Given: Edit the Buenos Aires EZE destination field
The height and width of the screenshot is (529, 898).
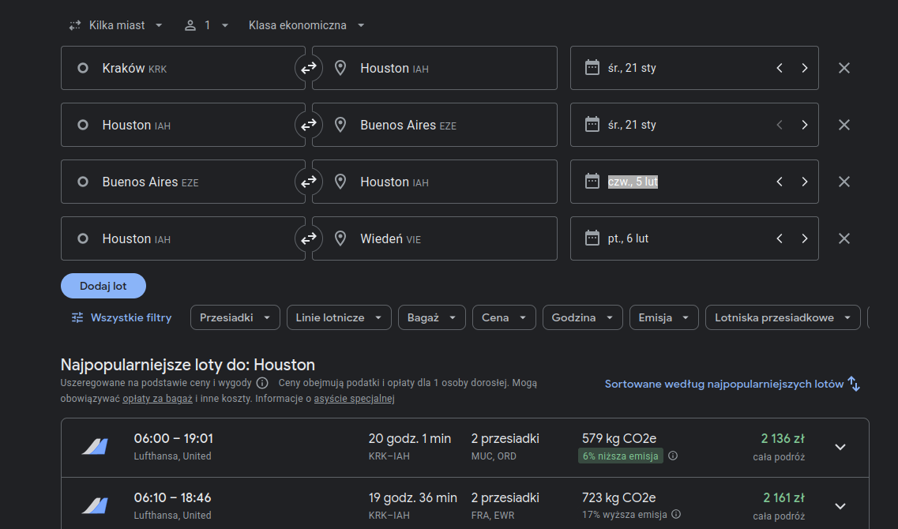Looking at the screenshot, I should [x=434, y=125].
